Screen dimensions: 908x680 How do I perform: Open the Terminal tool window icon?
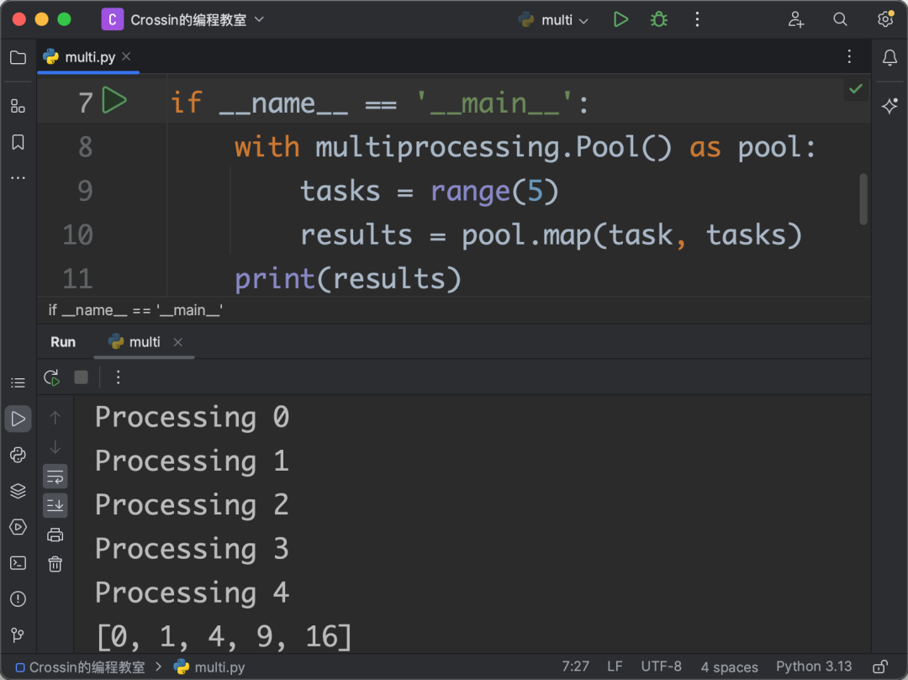[18, 562]
